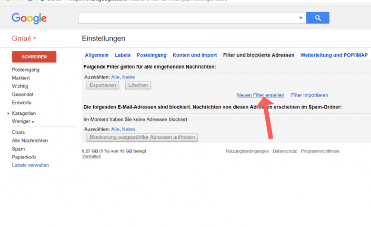Open the Labels settings tab

tap(123, 55)
